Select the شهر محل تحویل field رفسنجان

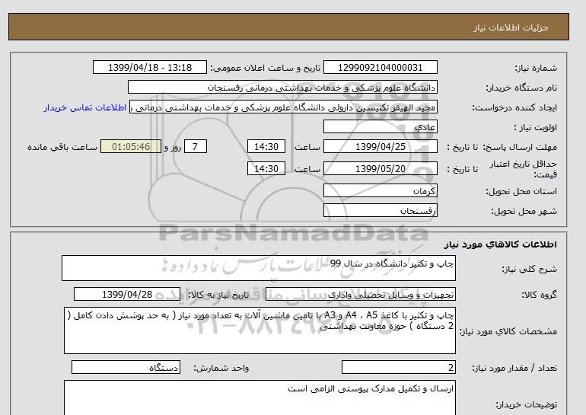(x=380, y=210)
